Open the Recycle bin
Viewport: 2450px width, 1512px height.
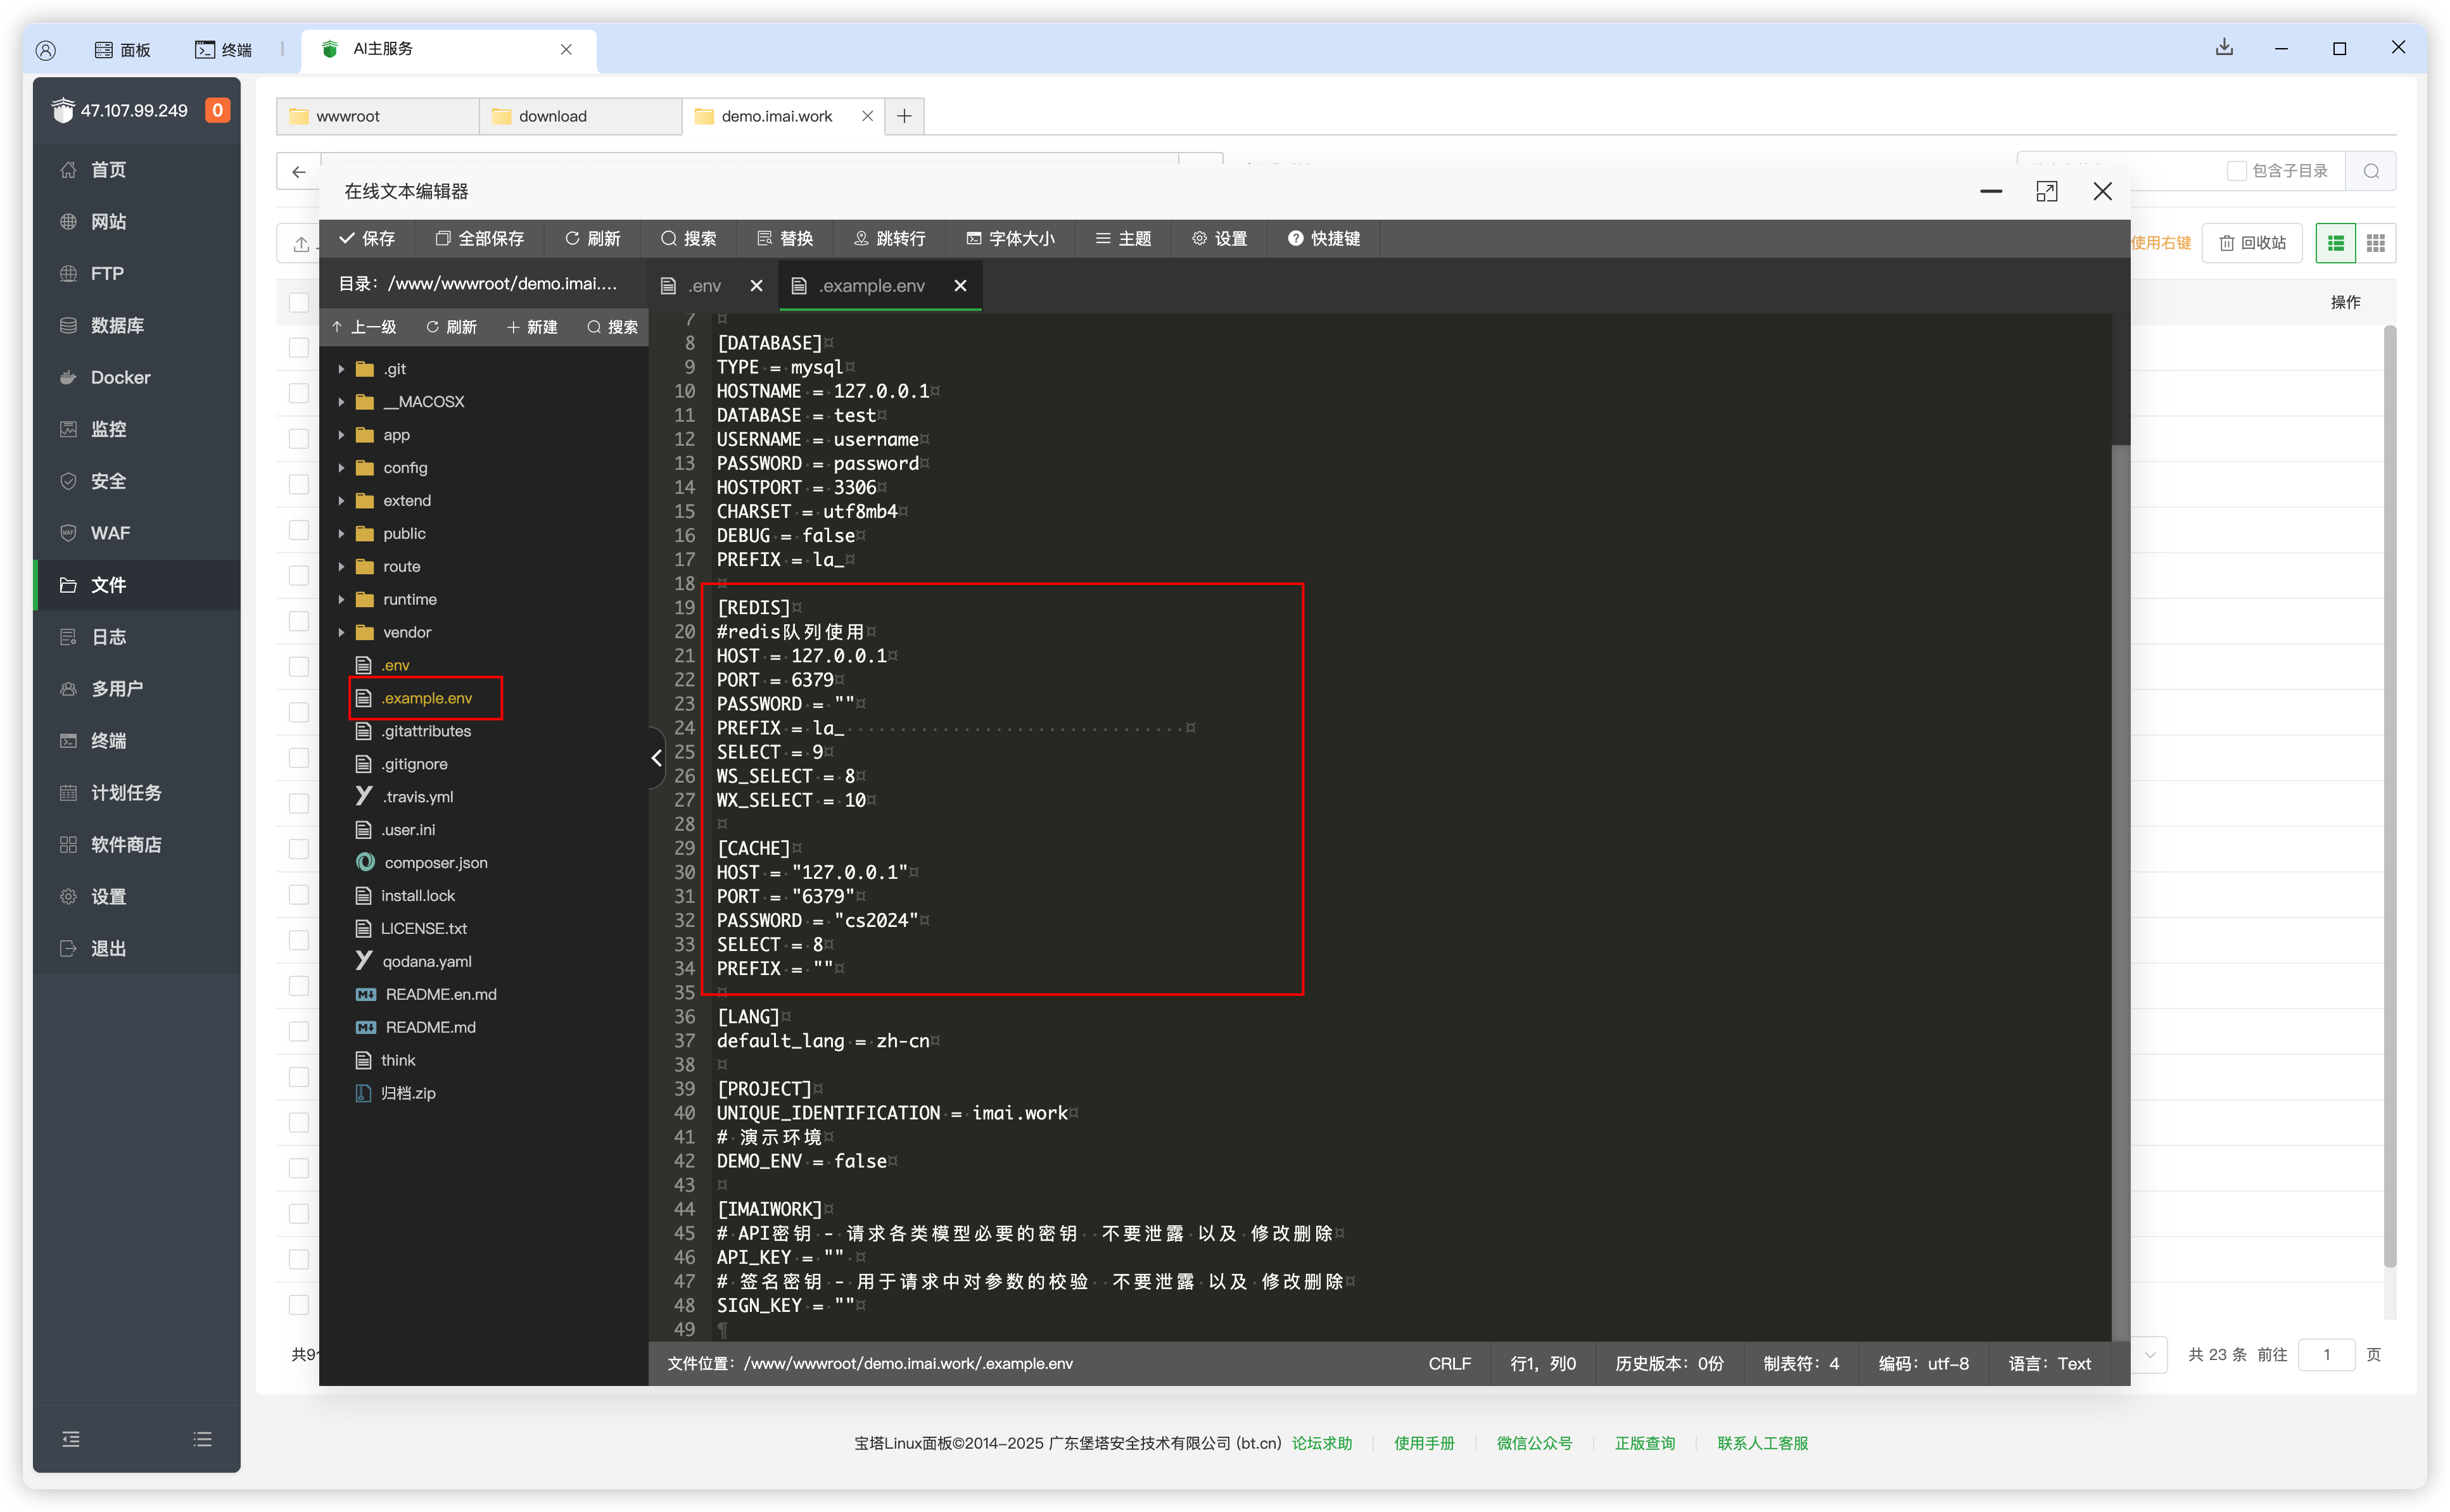tap(2252, 243)
